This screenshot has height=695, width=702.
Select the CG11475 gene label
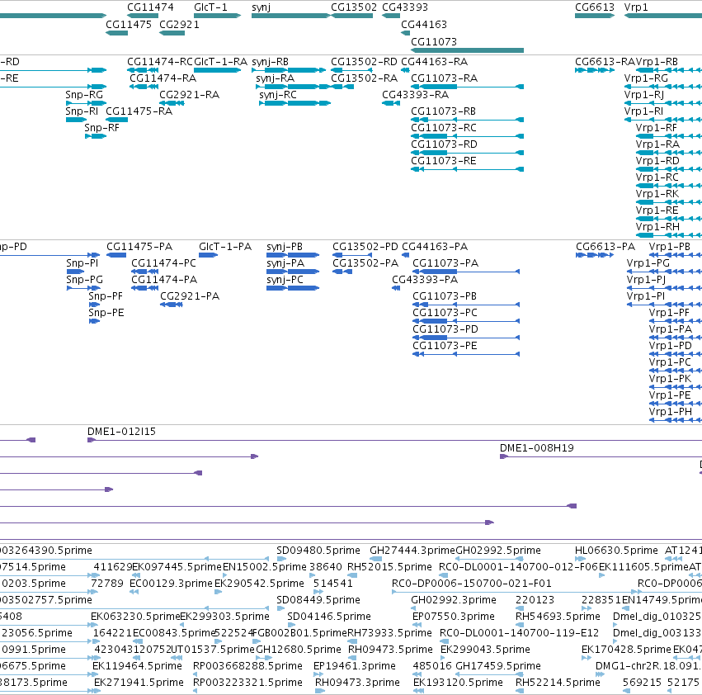(x=129, y=24)
